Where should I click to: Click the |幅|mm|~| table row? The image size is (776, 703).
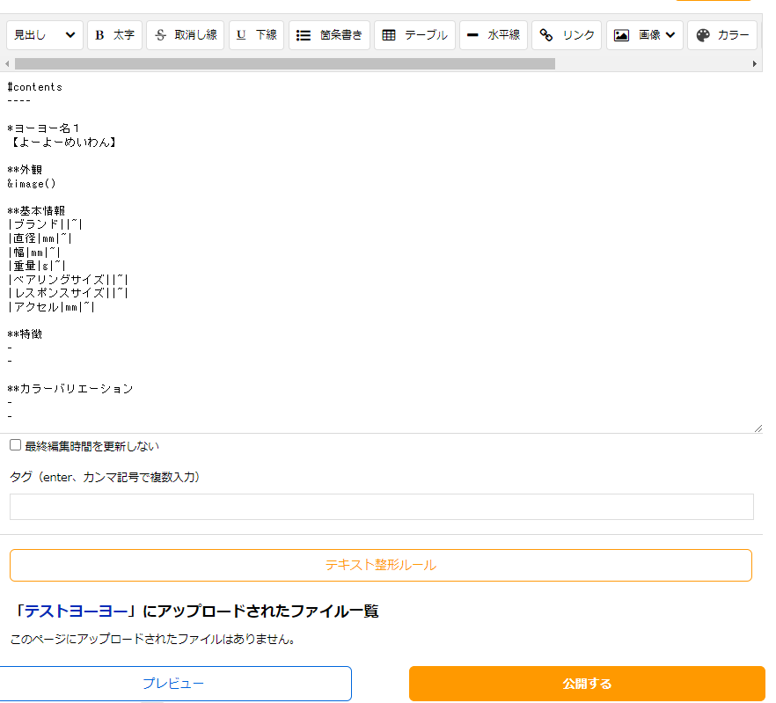pyautogui.click(x=34, y=253)
